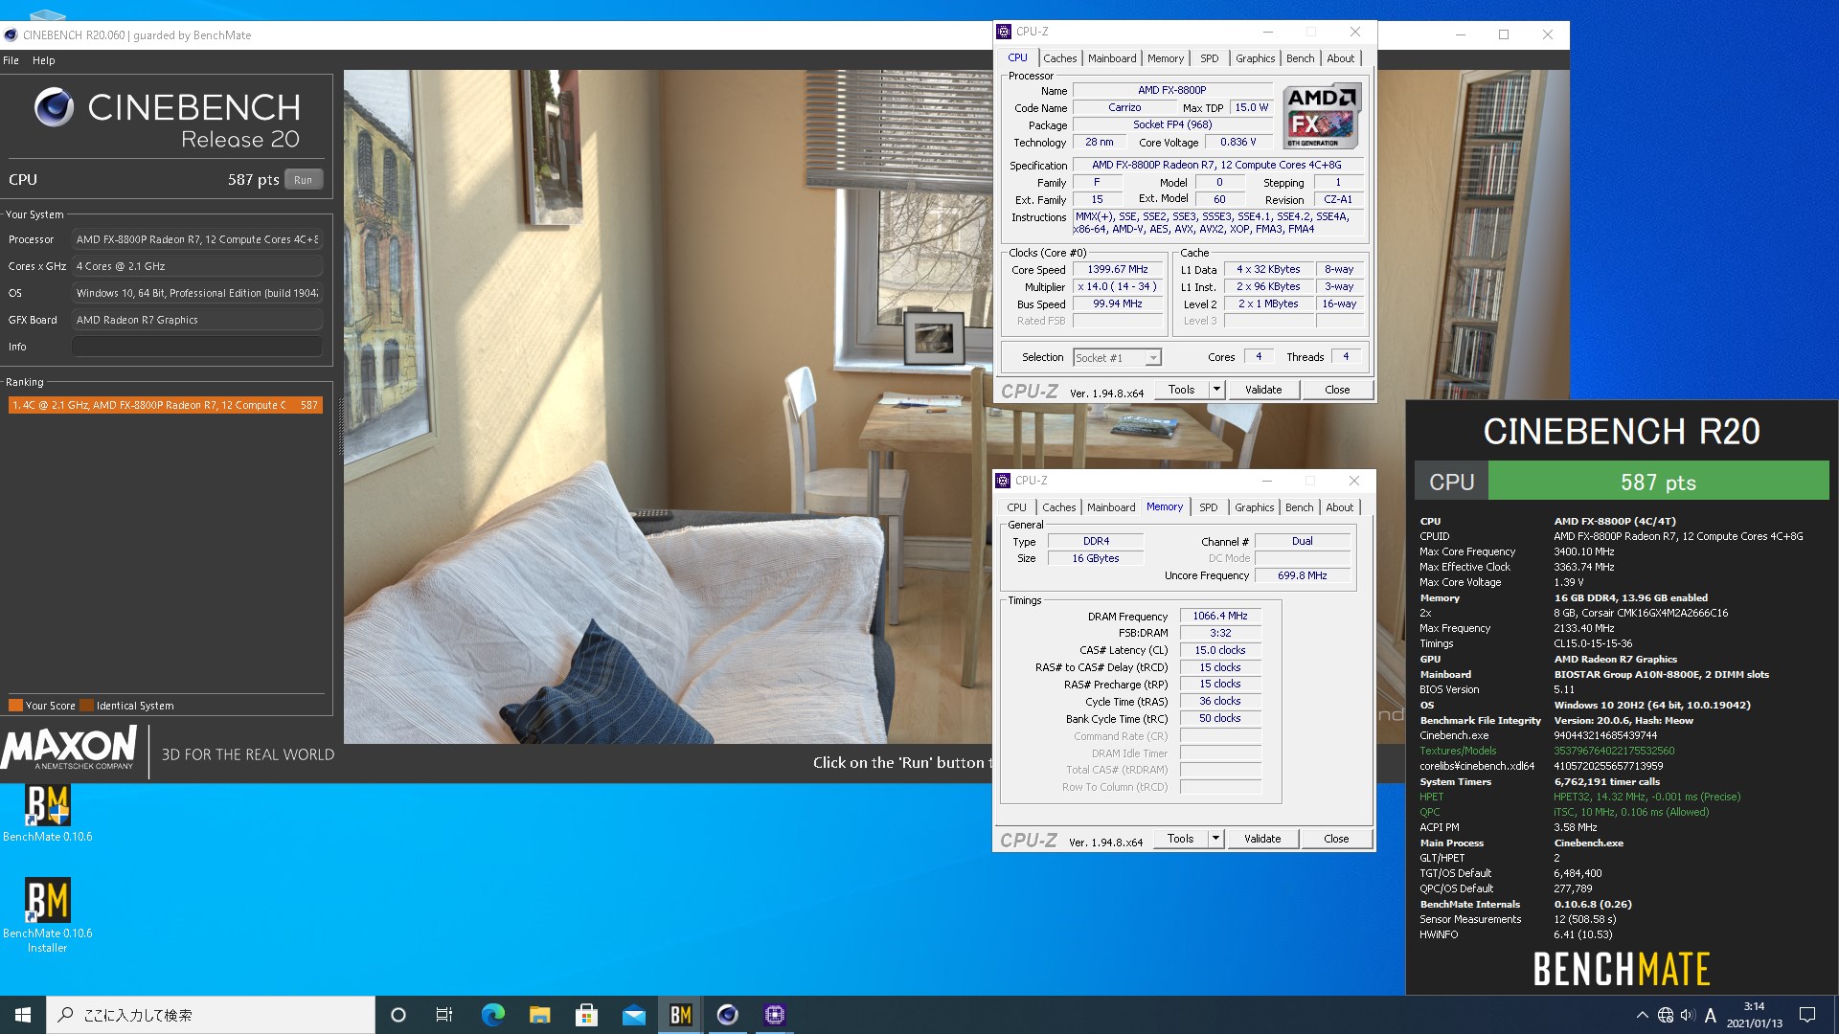Click Close button in lower CPU-Z
The image size is (1839, 1034).
click(x=1336, y=839)
